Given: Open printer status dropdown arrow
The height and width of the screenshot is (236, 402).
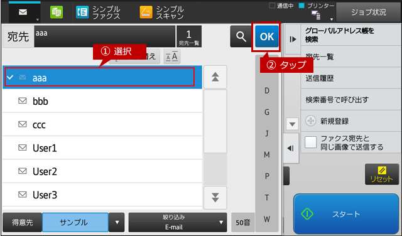Looking at the screenshot, I should [332, 19].
